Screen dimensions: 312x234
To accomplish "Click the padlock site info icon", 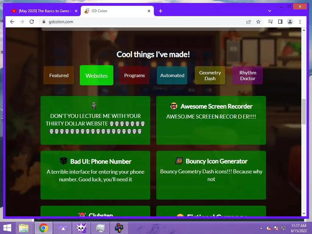I will coord(44,22).
